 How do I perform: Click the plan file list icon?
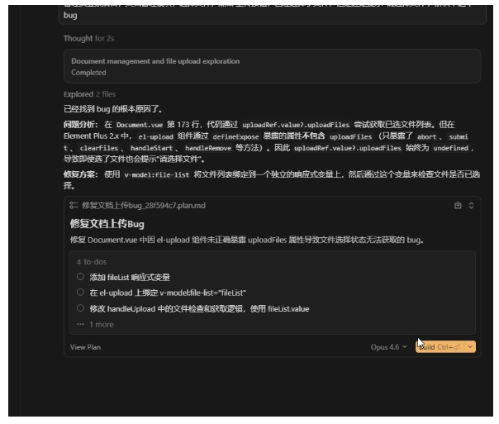click(x=74, y=205)
